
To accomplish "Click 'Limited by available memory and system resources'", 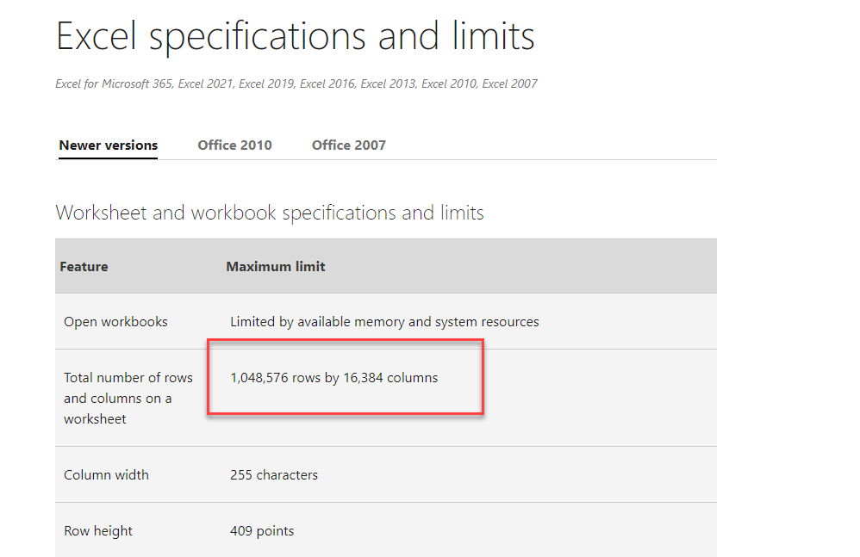I will (x=384, y=322).
